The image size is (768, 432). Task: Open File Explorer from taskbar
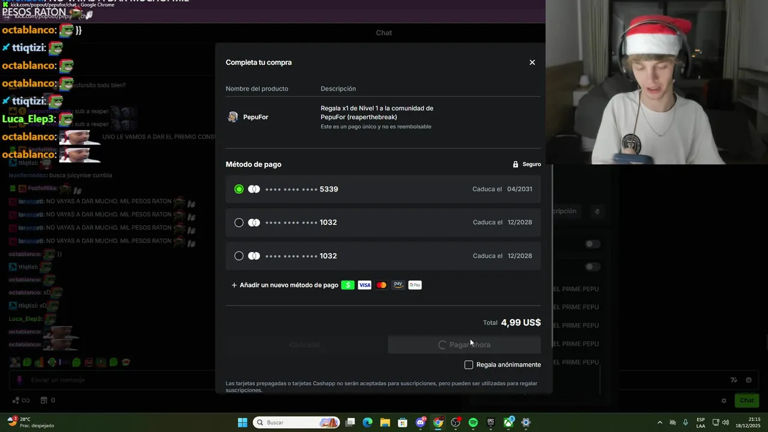385,422
